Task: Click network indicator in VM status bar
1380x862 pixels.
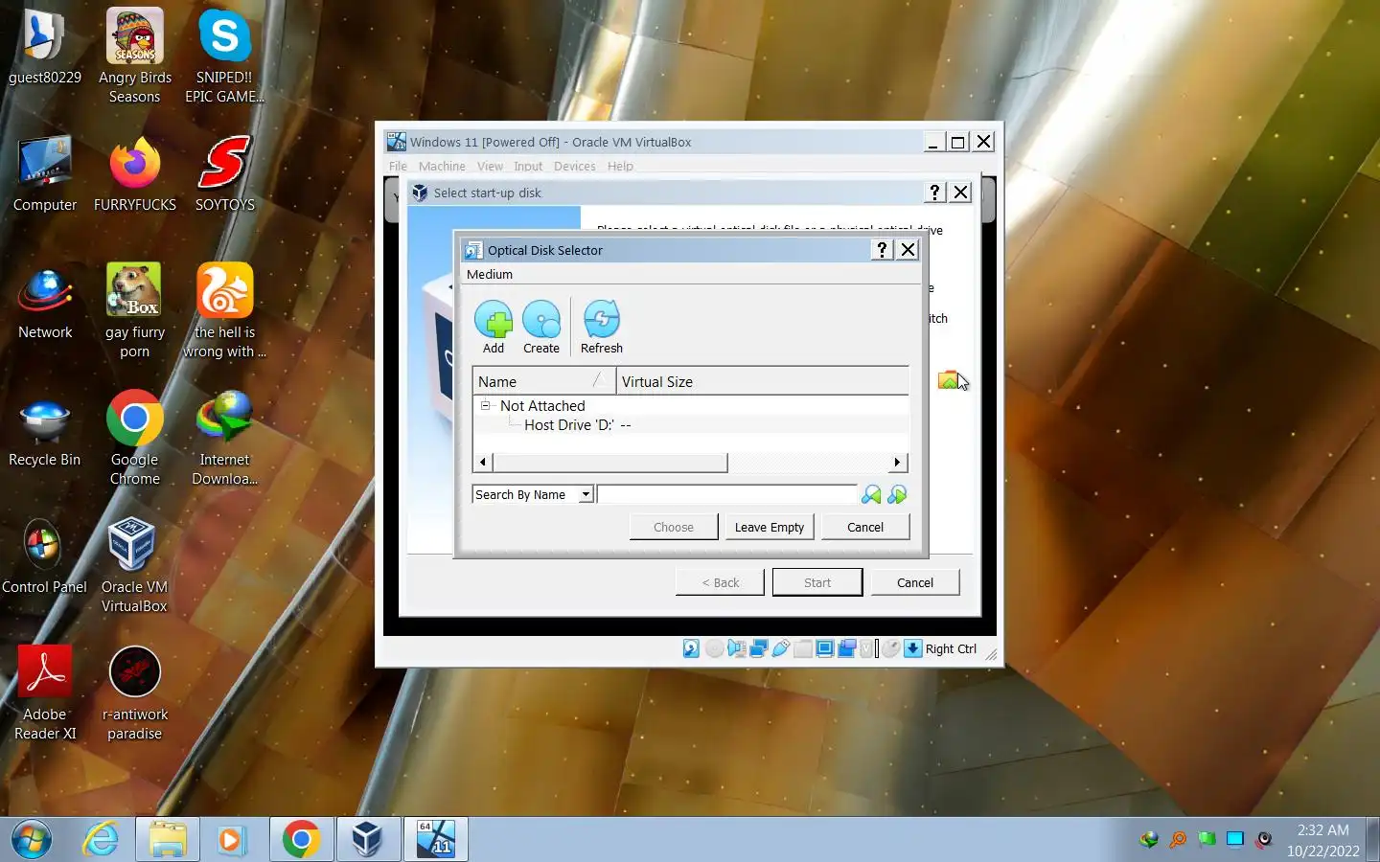Action: (758, 648)
